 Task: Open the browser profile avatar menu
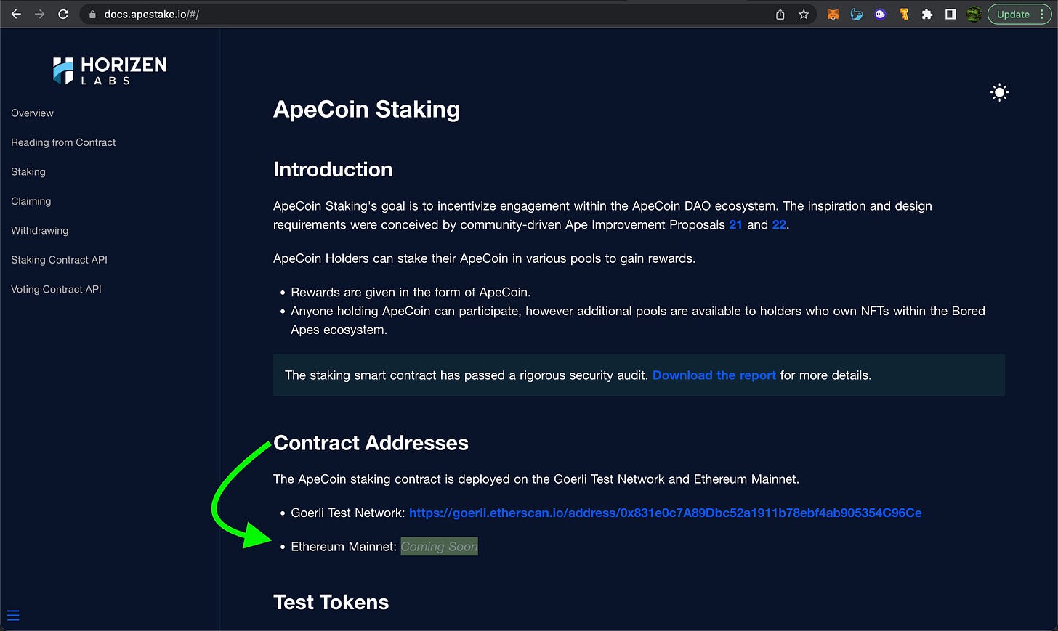[974, 14]
